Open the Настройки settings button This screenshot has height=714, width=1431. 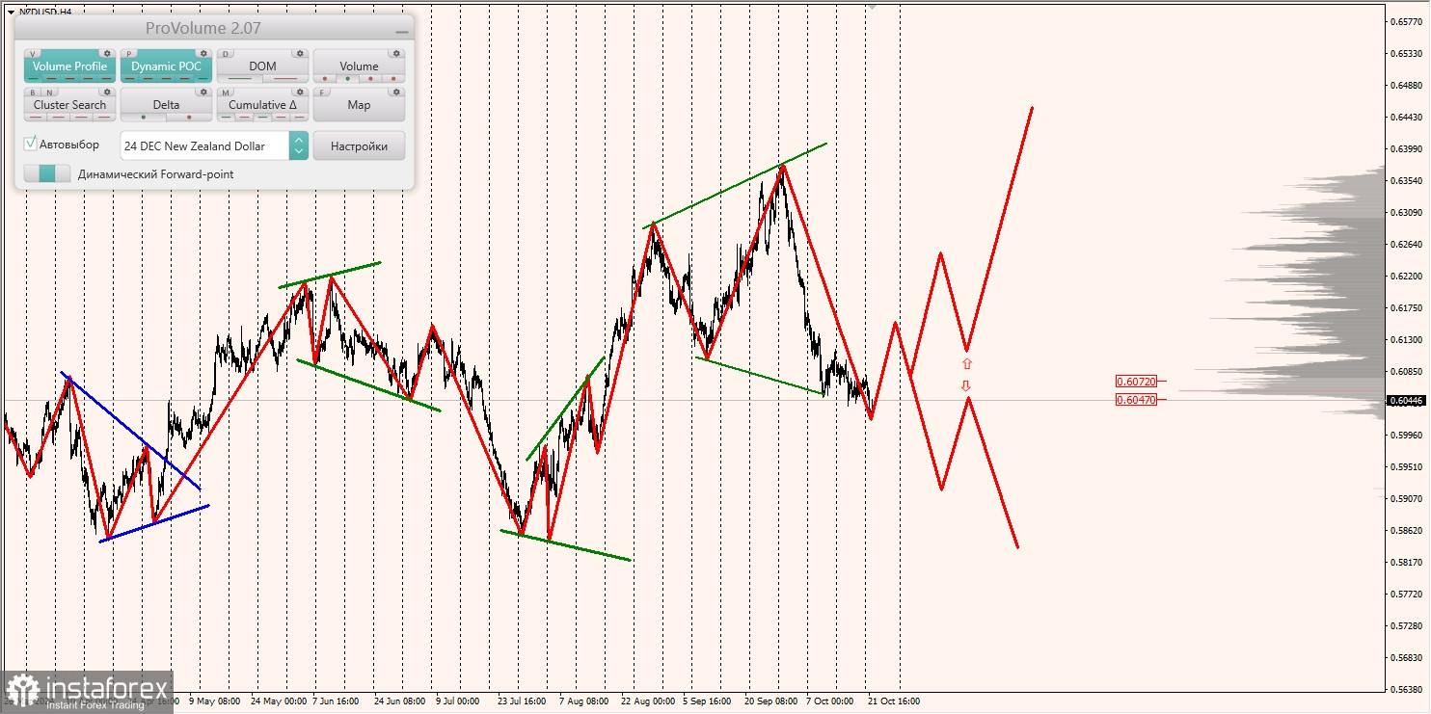click(359, 146)
